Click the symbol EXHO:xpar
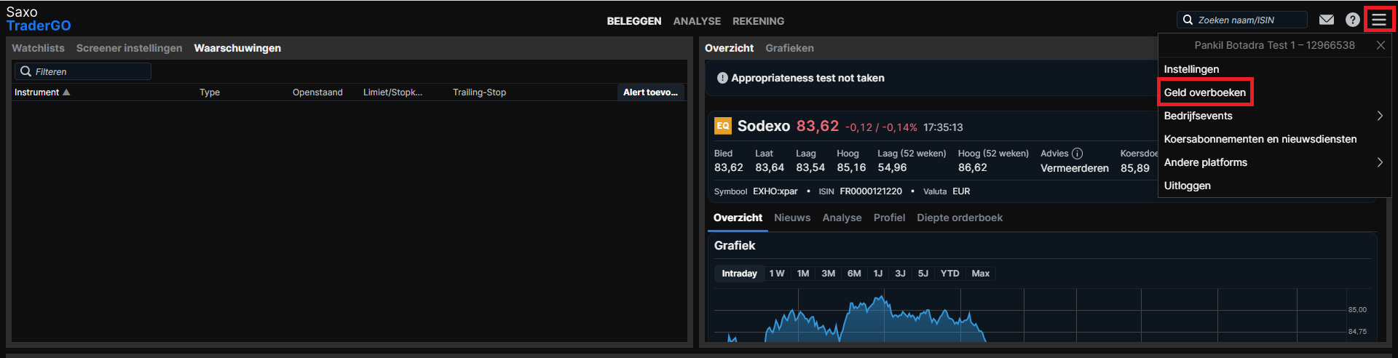Screen dimensions: 1398x358 (x=775, y=191)
